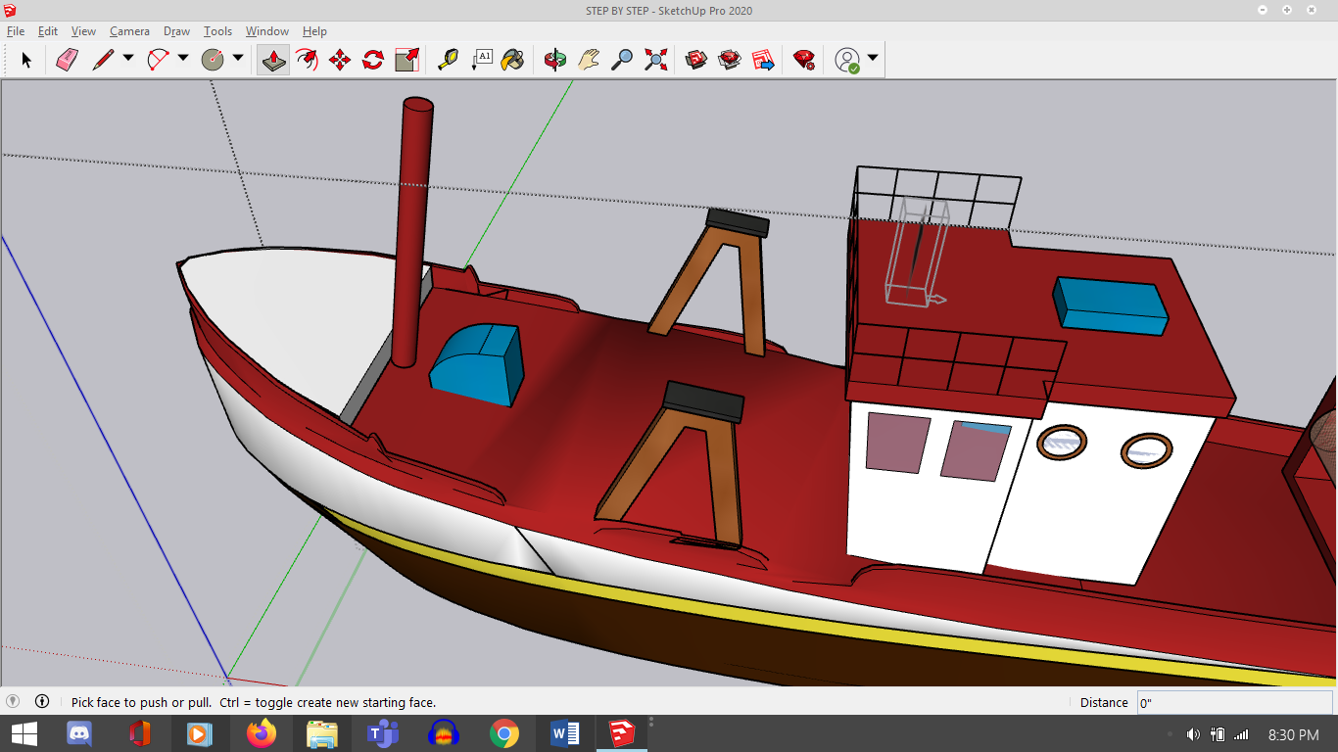
Task: Open the View menu
Action: coord(84,31)
